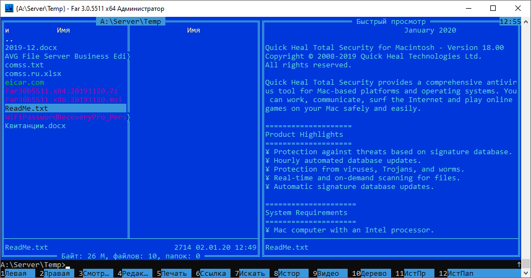Viewport: 531px width, 278px height.
Task: Click the second column Имя header
Action: 194,30
